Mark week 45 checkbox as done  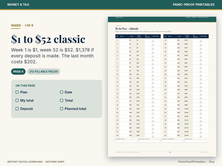point(201,110)
